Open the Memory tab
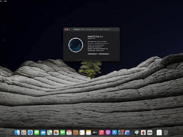183x137 pixels. (x=95, y=29)
